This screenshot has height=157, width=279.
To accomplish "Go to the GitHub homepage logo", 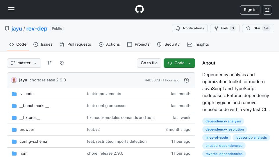I will pos(139,9).
